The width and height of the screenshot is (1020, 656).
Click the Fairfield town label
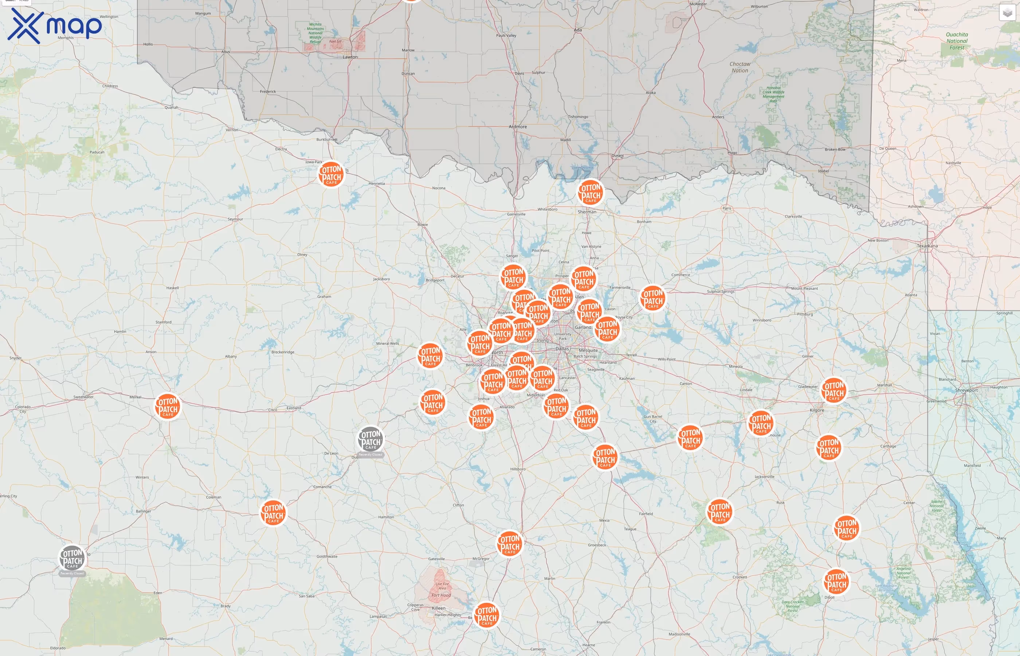646,514
